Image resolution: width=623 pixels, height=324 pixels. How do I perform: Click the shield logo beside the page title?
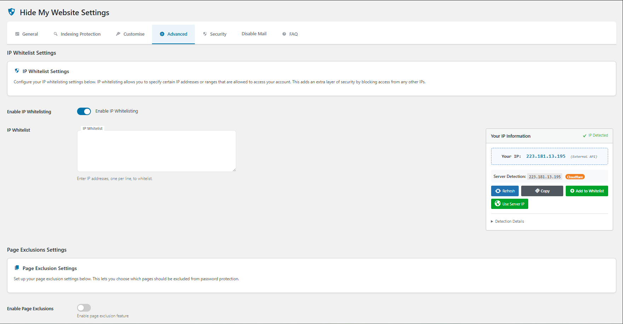click(12, 12)
